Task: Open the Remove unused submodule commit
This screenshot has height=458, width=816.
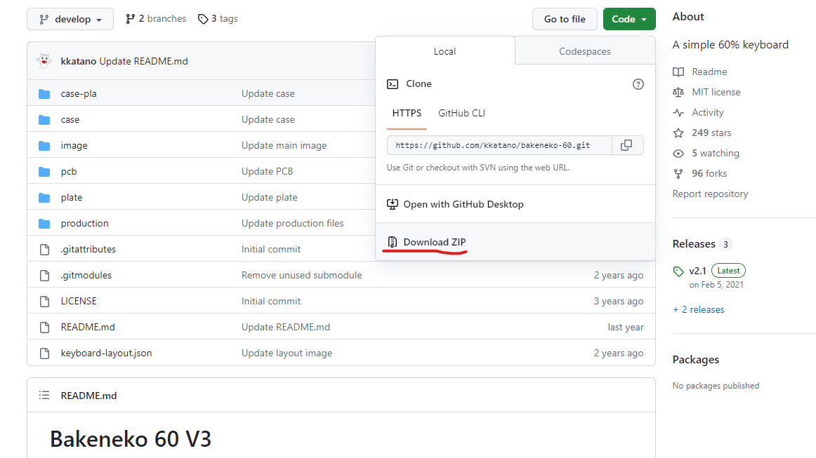Action: 302,276
